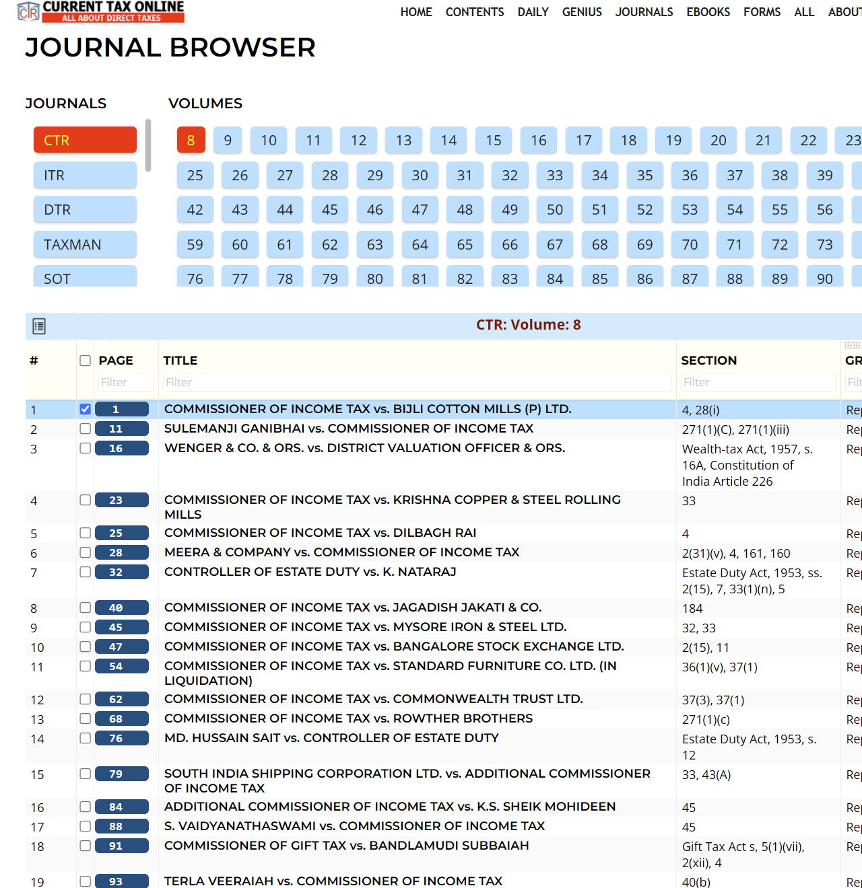Image resolution: width=862 pixels, height=888 pixels.
Task: Check the box for Meera & Company row
Action: [x=85, y=552]
